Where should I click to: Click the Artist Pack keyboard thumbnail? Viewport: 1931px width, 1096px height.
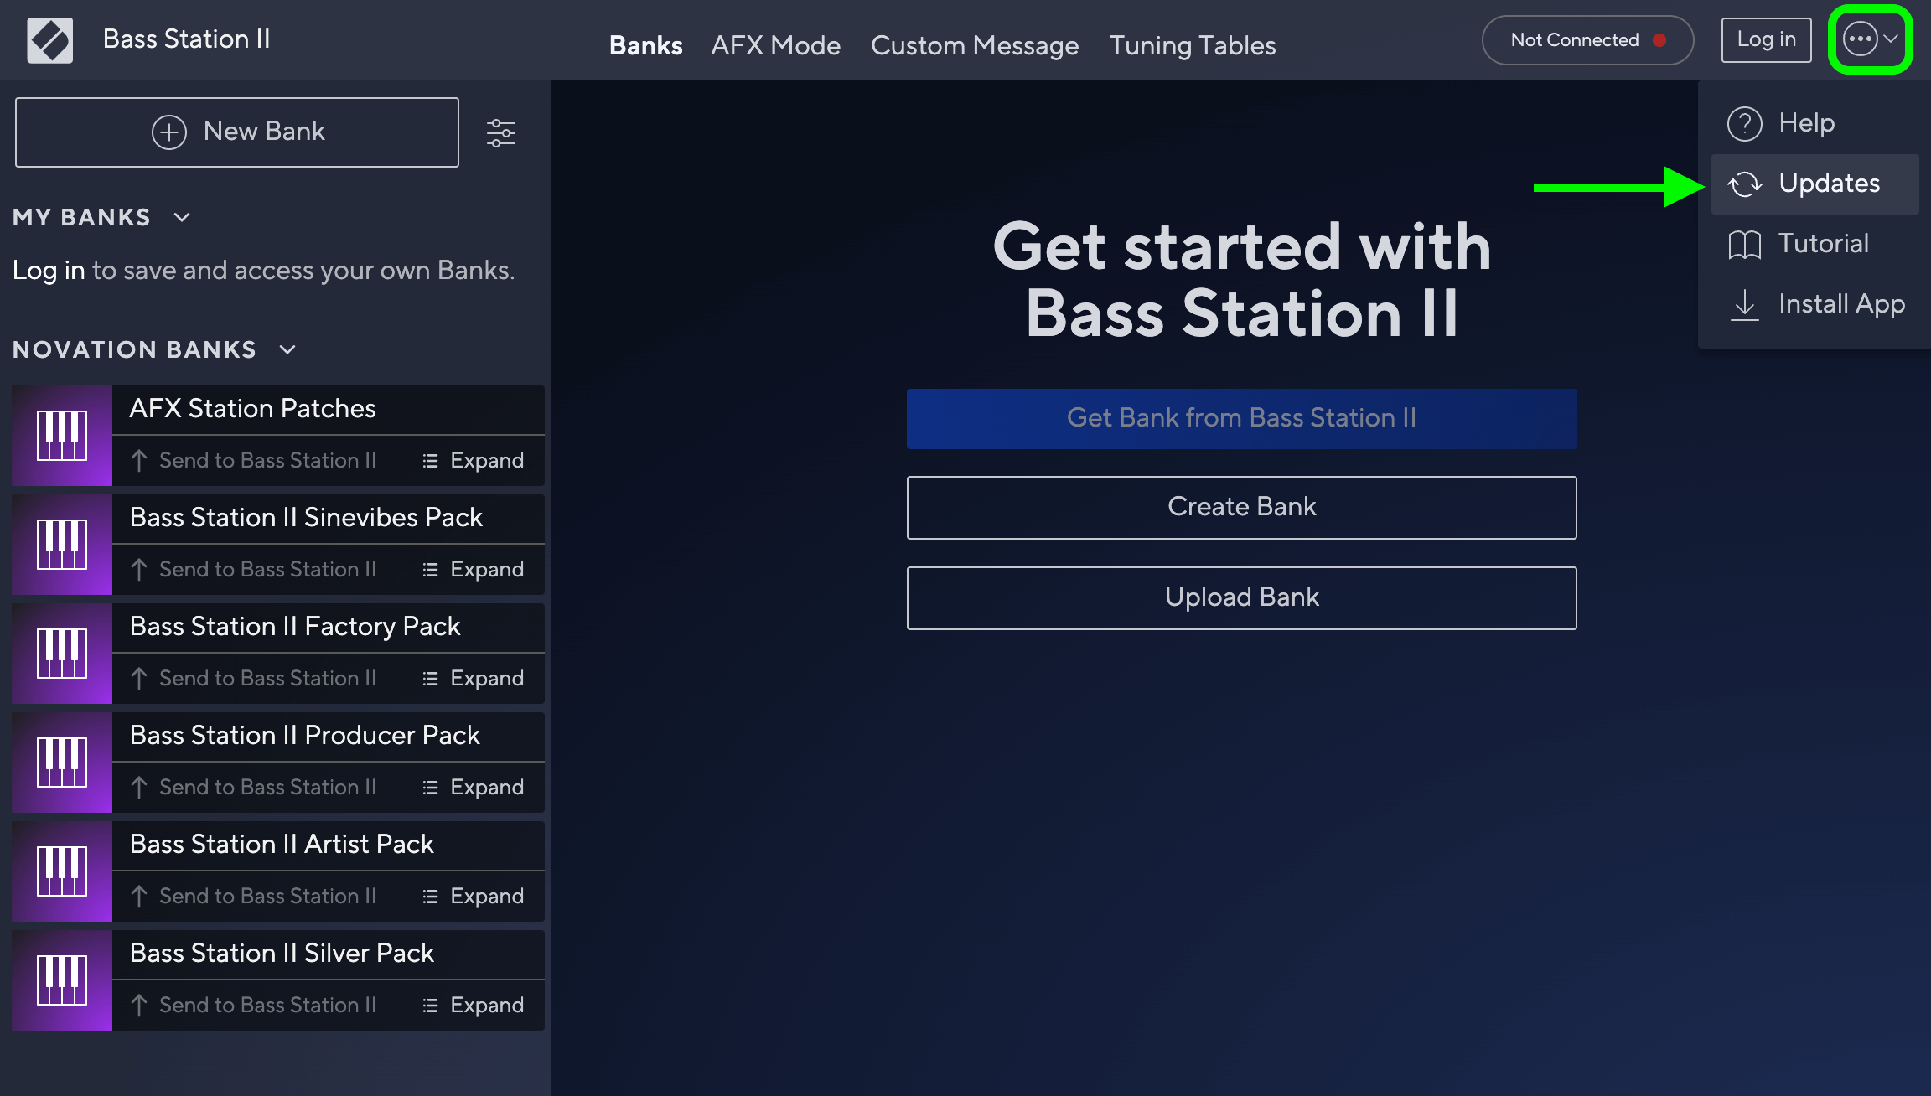click(x=62, y=871)
